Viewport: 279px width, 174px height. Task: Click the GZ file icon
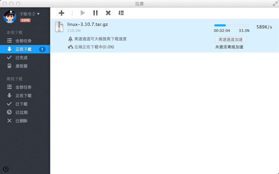point(59,27)
